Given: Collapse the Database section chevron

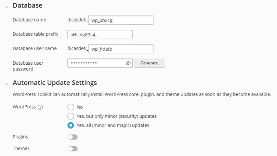Looking at the screenshot, I should [x=7, y=7].
